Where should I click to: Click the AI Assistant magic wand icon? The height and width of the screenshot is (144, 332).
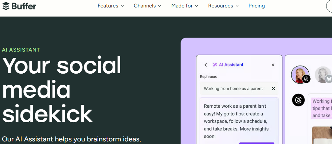(x=215, y=65)
